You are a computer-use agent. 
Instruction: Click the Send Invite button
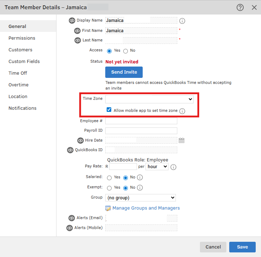[124, 72]
